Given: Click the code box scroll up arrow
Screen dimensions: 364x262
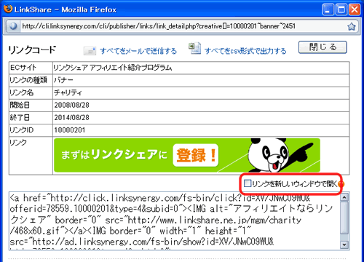Looking at the screenshot, I should pyautogui.click(x=344, y=197).
